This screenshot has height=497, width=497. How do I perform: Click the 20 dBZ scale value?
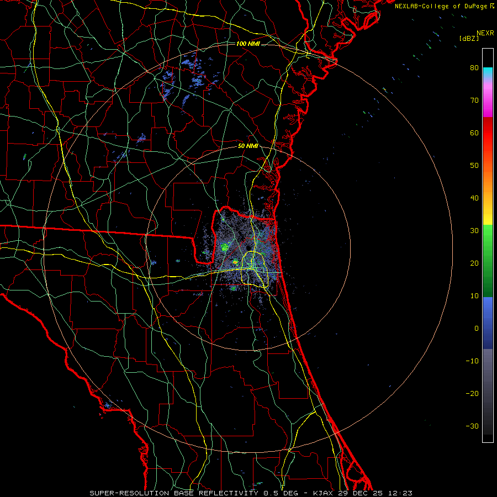pos(474,263)
